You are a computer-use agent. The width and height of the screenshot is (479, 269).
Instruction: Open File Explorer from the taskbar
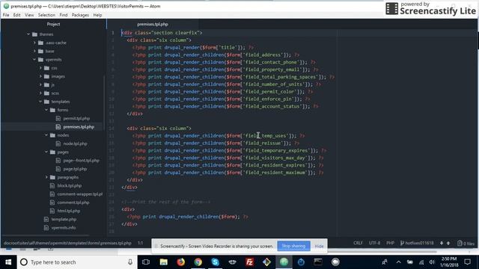(164, 262)
